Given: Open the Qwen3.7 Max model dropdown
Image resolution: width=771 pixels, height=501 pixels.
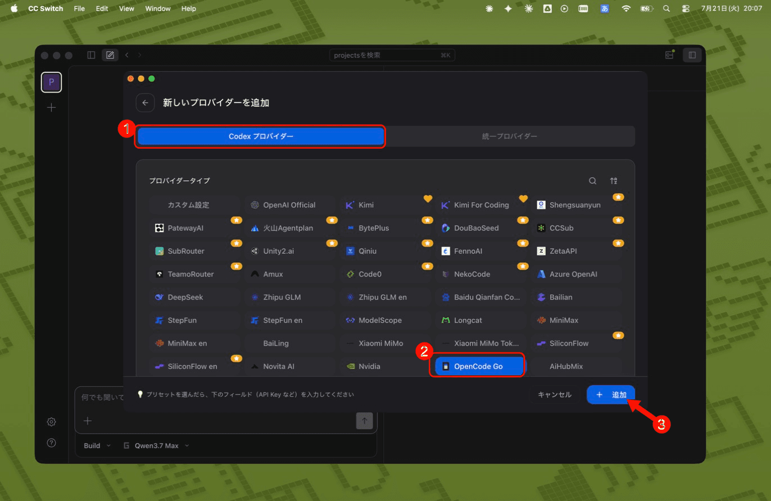Looking at the screenshot, I should pos(156,446).
